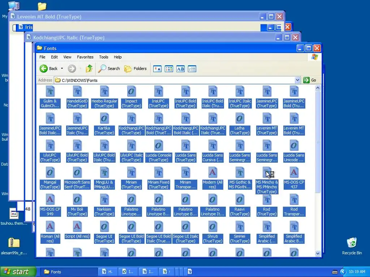This screenshot has width=370, height=277.
Task: Open the Edit menu
Action: point(54,57)
